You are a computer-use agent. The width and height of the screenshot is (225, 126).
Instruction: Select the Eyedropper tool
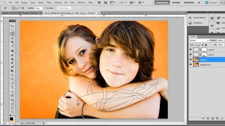12,46
